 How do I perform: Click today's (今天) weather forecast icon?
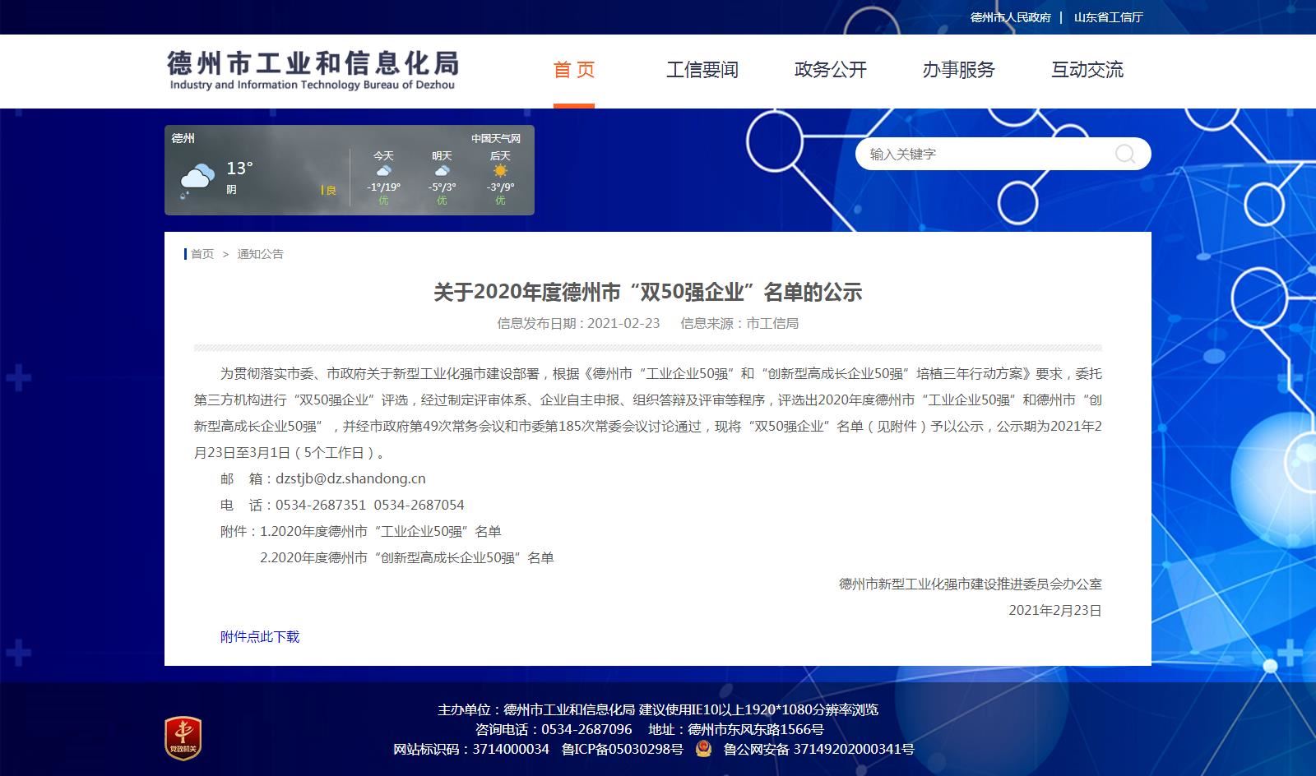[383, 171]
